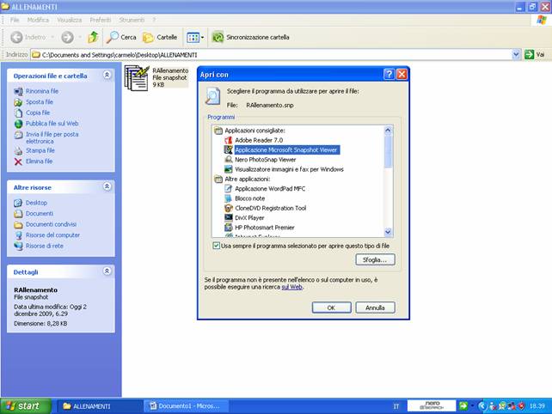Go up one folder level icon
The image size is (552, 414).
[93, 37]
